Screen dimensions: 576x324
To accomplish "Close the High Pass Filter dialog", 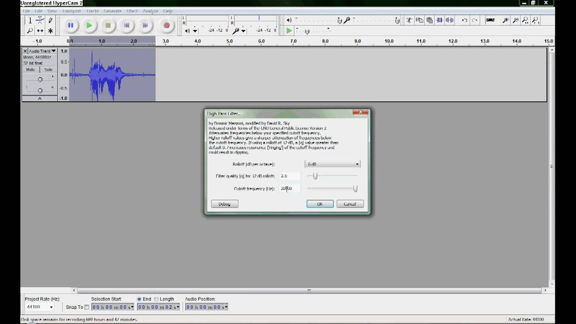I will pos(360,112).
